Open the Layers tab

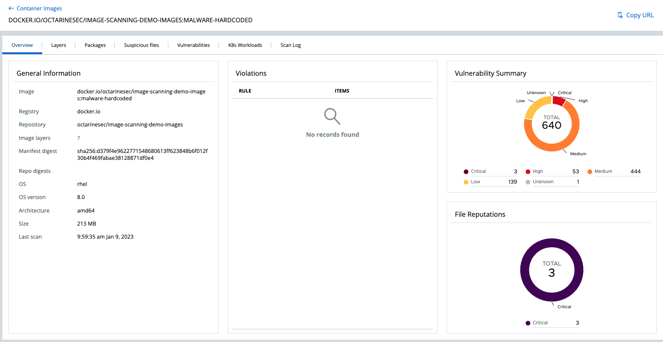tap(58, 45)
